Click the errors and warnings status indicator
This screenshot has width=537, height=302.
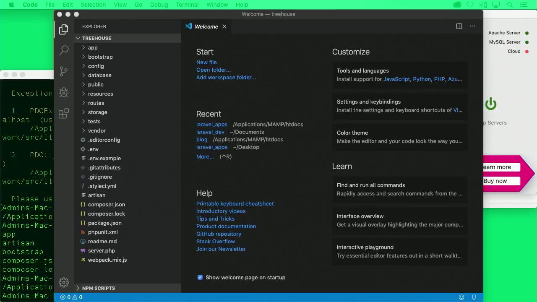click(71, 297)
